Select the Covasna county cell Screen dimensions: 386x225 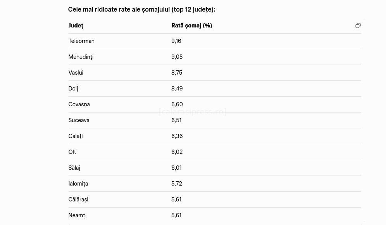(x=79, y=104)
